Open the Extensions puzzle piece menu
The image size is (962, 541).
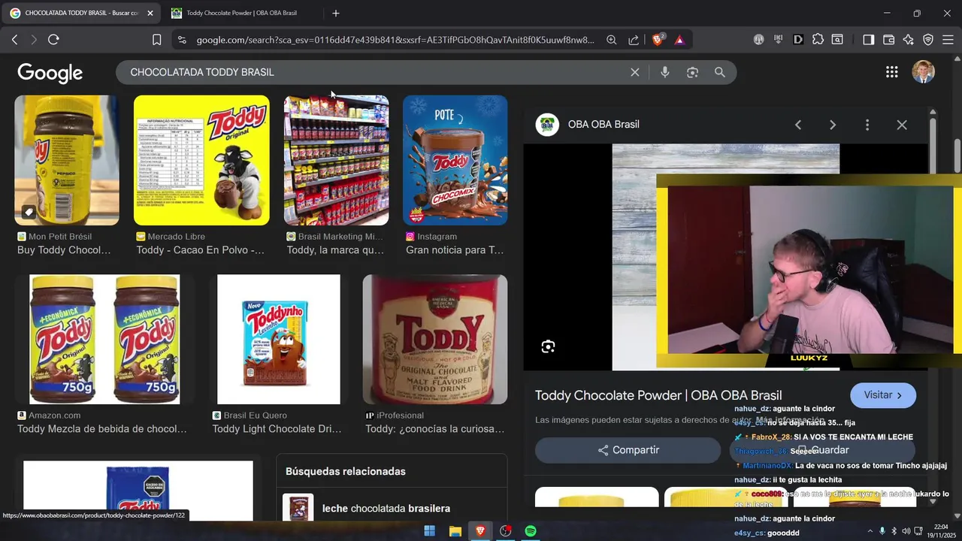[x=818, y=40]
